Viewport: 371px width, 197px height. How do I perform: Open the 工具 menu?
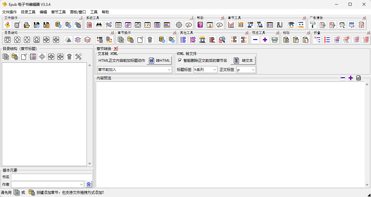click(94, 12)
